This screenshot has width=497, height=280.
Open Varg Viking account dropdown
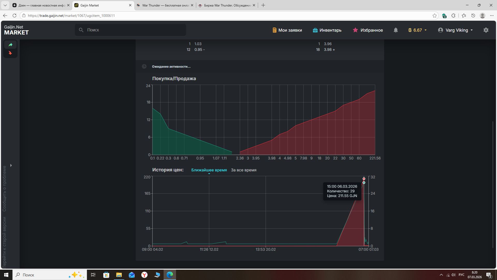point(455,30)
